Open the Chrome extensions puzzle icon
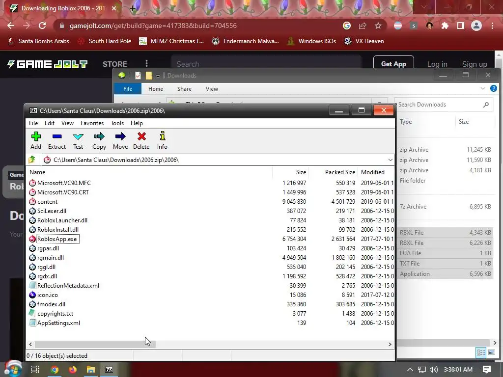 445,26
